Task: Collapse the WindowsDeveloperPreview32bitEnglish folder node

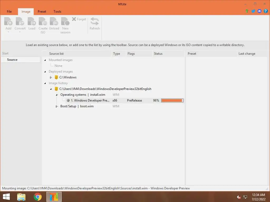Action: (51, 89)
